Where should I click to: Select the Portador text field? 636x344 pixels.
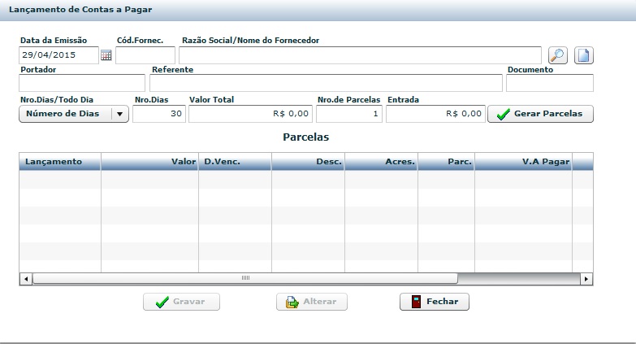pos(81,83)
